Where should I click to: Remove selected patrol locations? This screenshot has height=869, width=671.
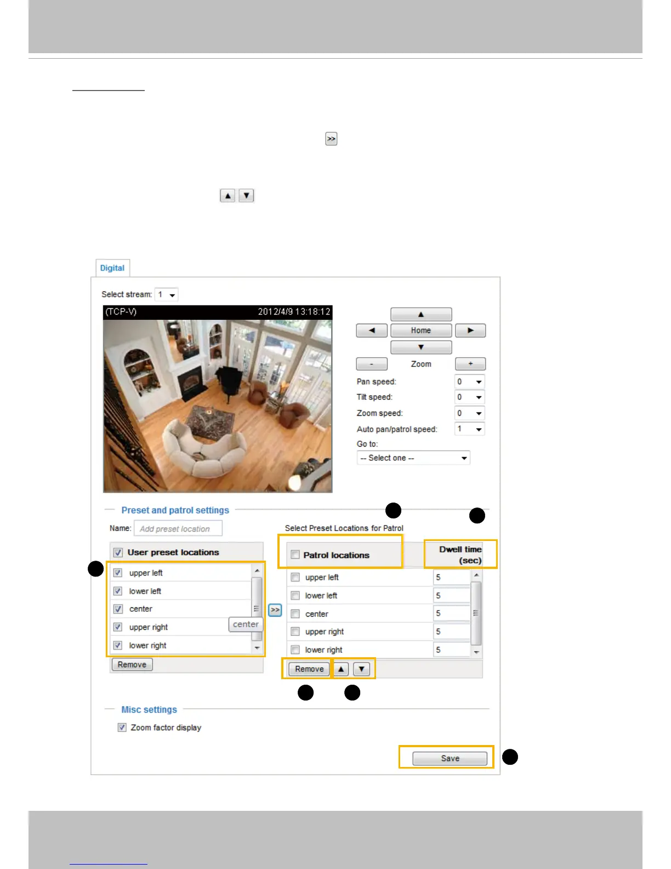click(309, 669)
